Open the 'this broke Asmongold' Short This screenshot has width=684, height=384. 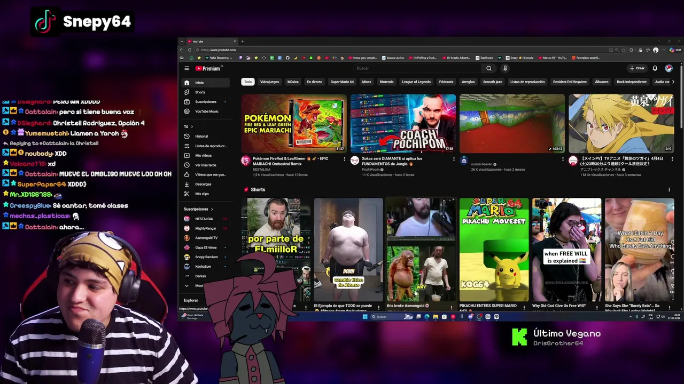point(421,250)
